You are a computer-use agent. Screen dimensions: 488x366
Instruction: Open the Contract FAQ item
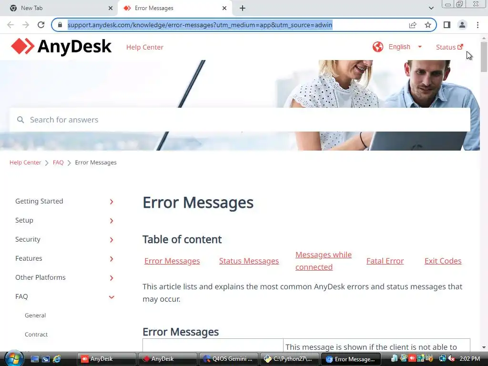coord(36,334)
